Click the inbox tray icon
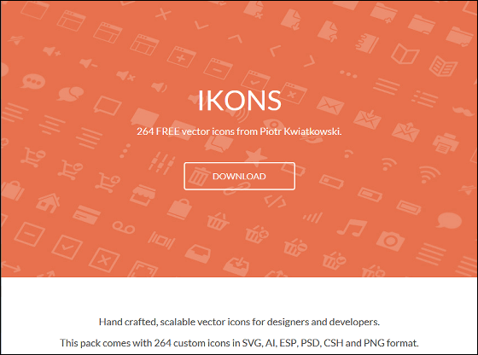This screenshot has height=355, width=478. click(198, 253)
